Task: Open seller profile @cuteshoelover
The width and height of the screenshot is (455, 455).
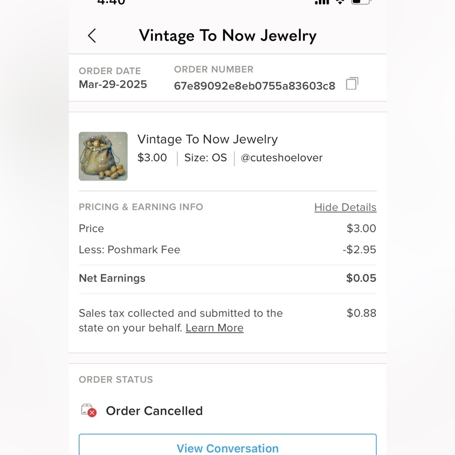Action: pos(281,158)
